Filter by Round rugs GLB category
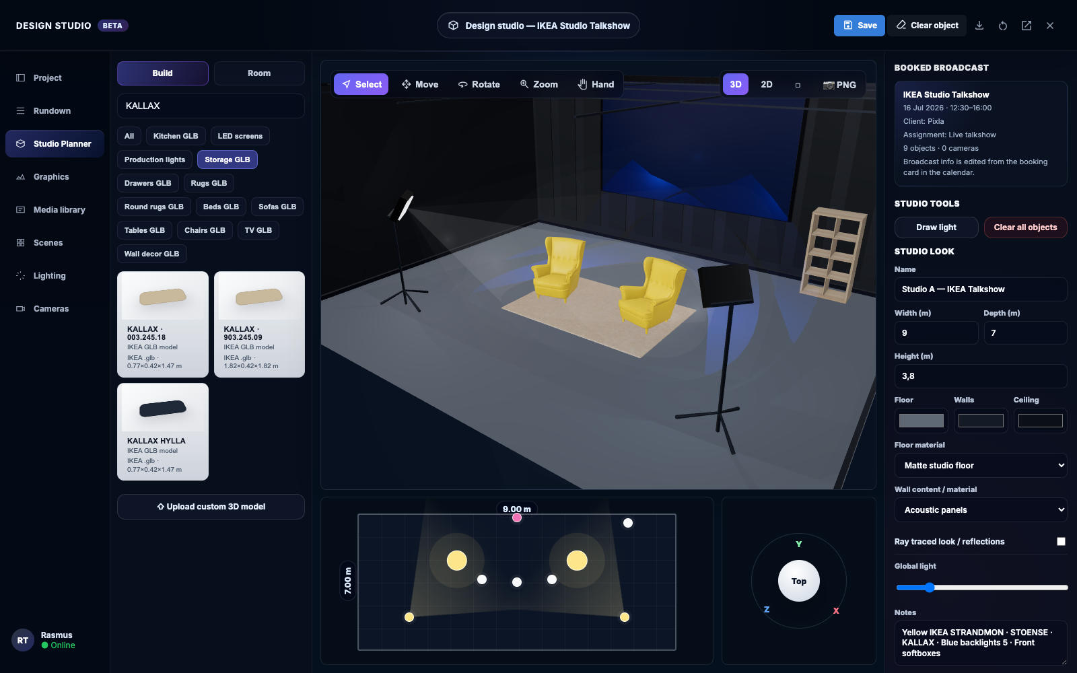 point(154,207)
